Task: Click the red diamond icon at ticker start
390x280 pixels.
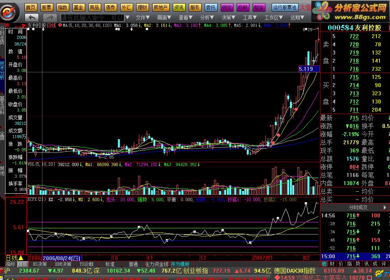Action: pos(277,277)
